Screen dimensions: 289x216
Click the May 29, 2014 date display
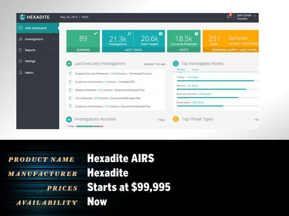(69, 17)
